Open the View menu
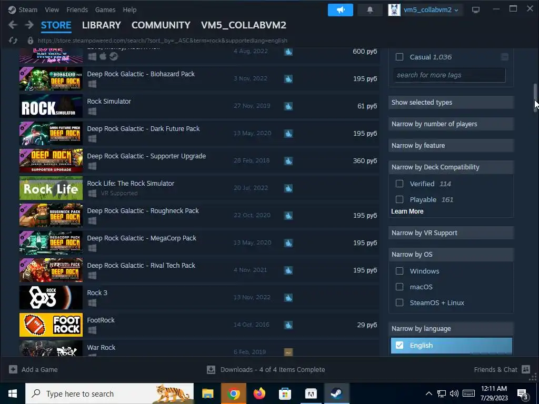 click(52, 10)
